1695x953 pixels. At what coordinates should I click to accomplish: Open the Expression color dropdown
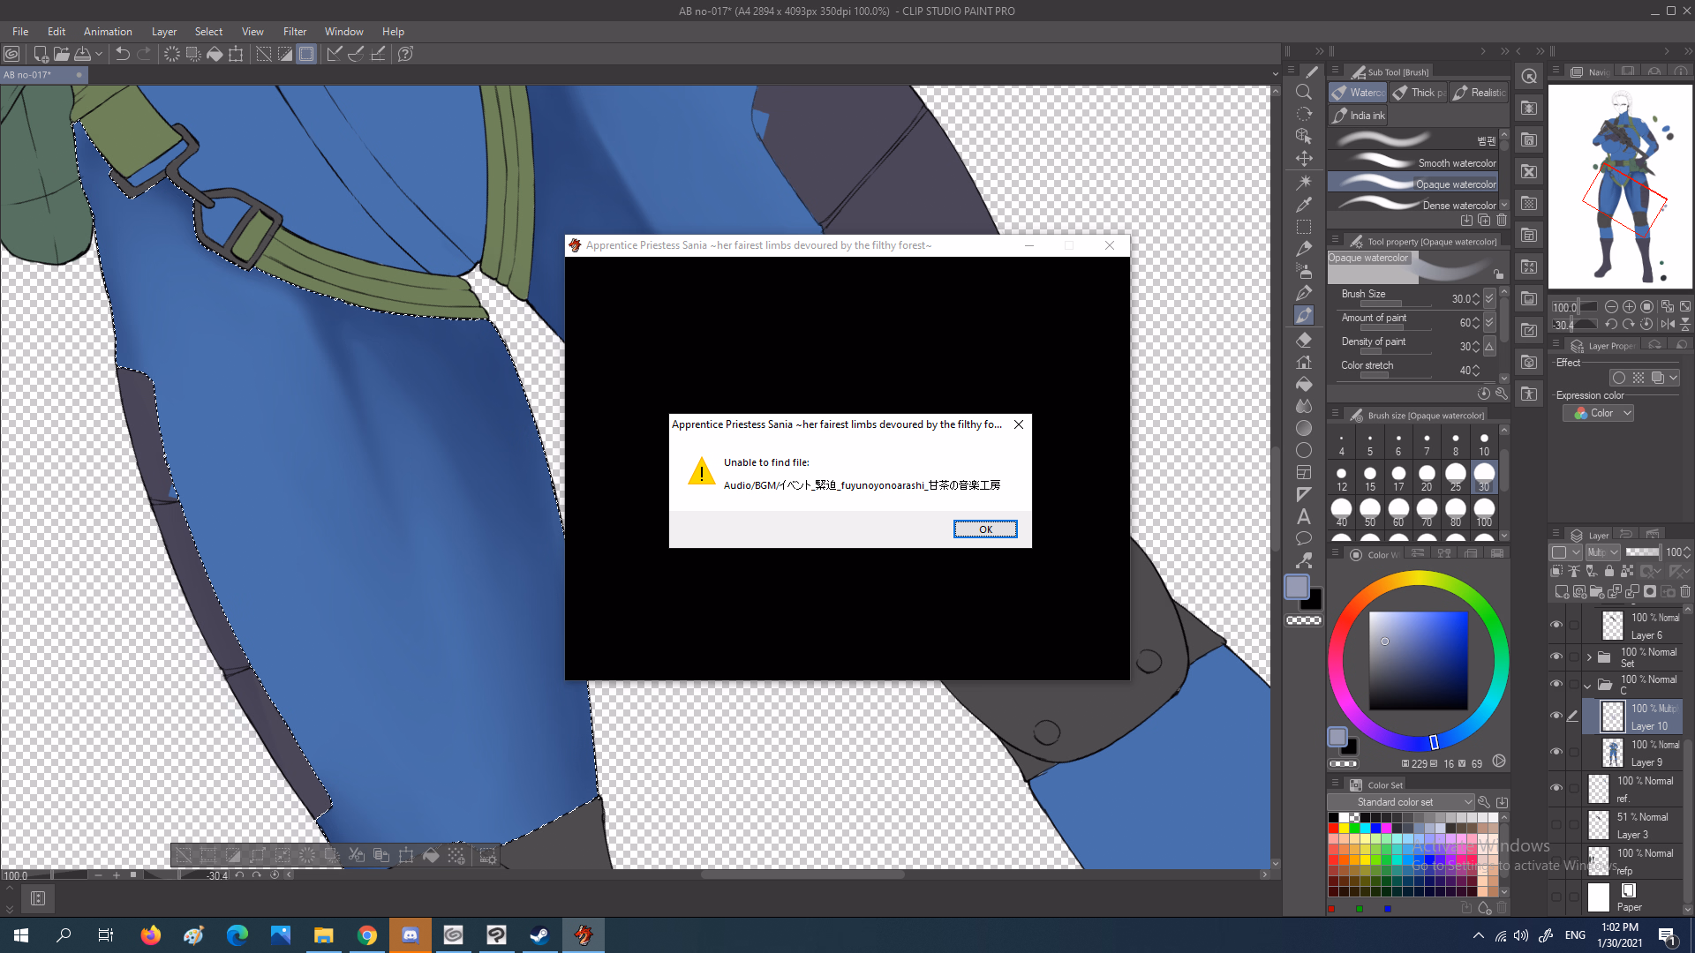click(1598, 413)
